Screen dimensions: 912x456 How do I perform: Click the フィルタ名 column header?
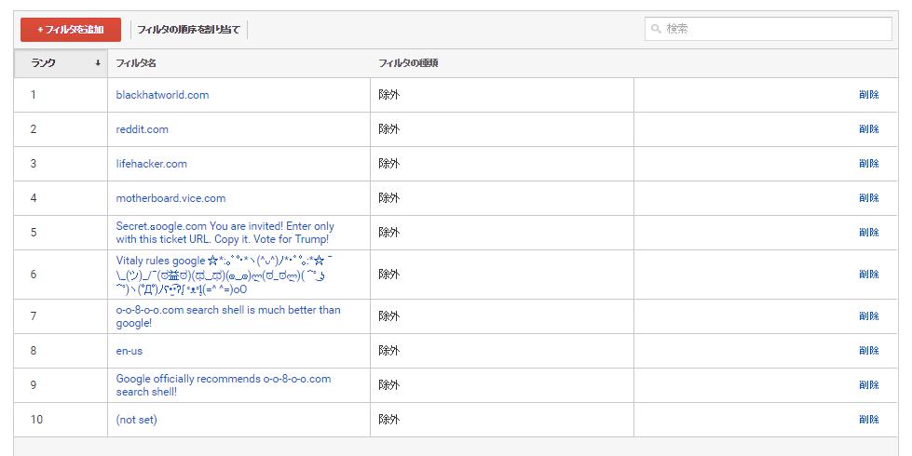(136, 63)
